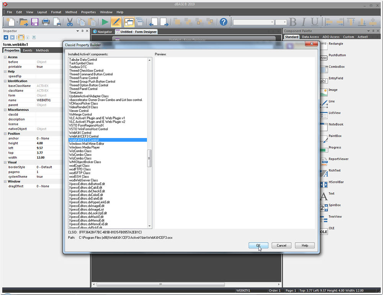Toggle the form layout window icon

click(129, 22)
